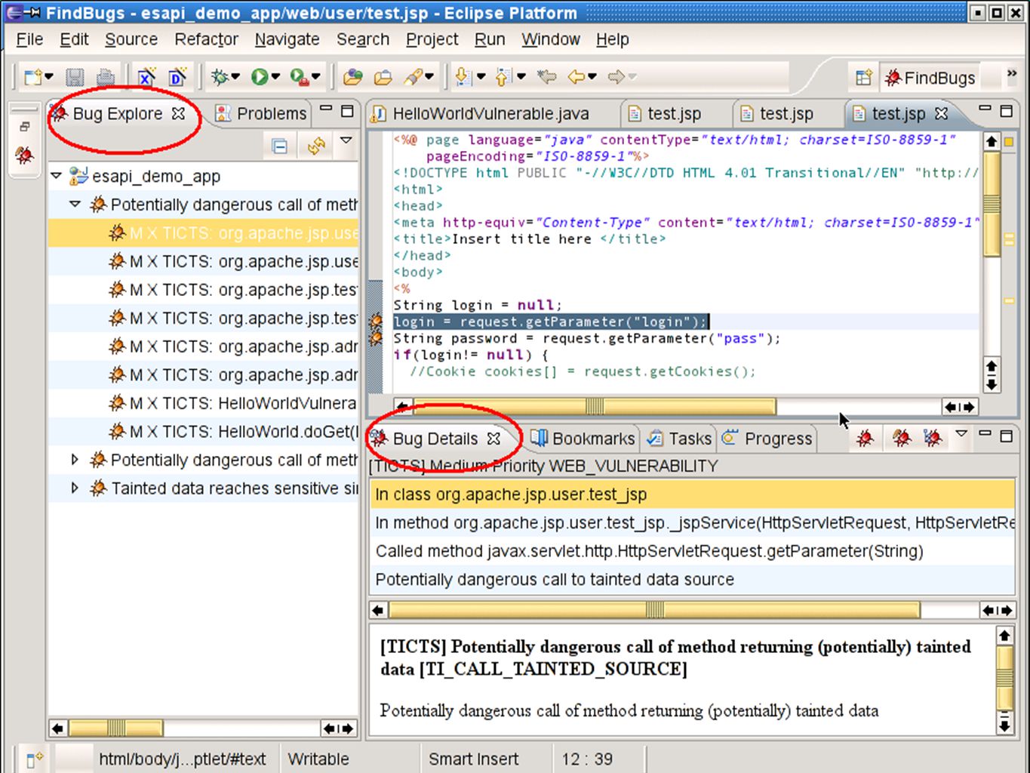This screenshot has width=1030, height=773.
Task: Click the restore icon in the left strip
Action: pos(24,126)
